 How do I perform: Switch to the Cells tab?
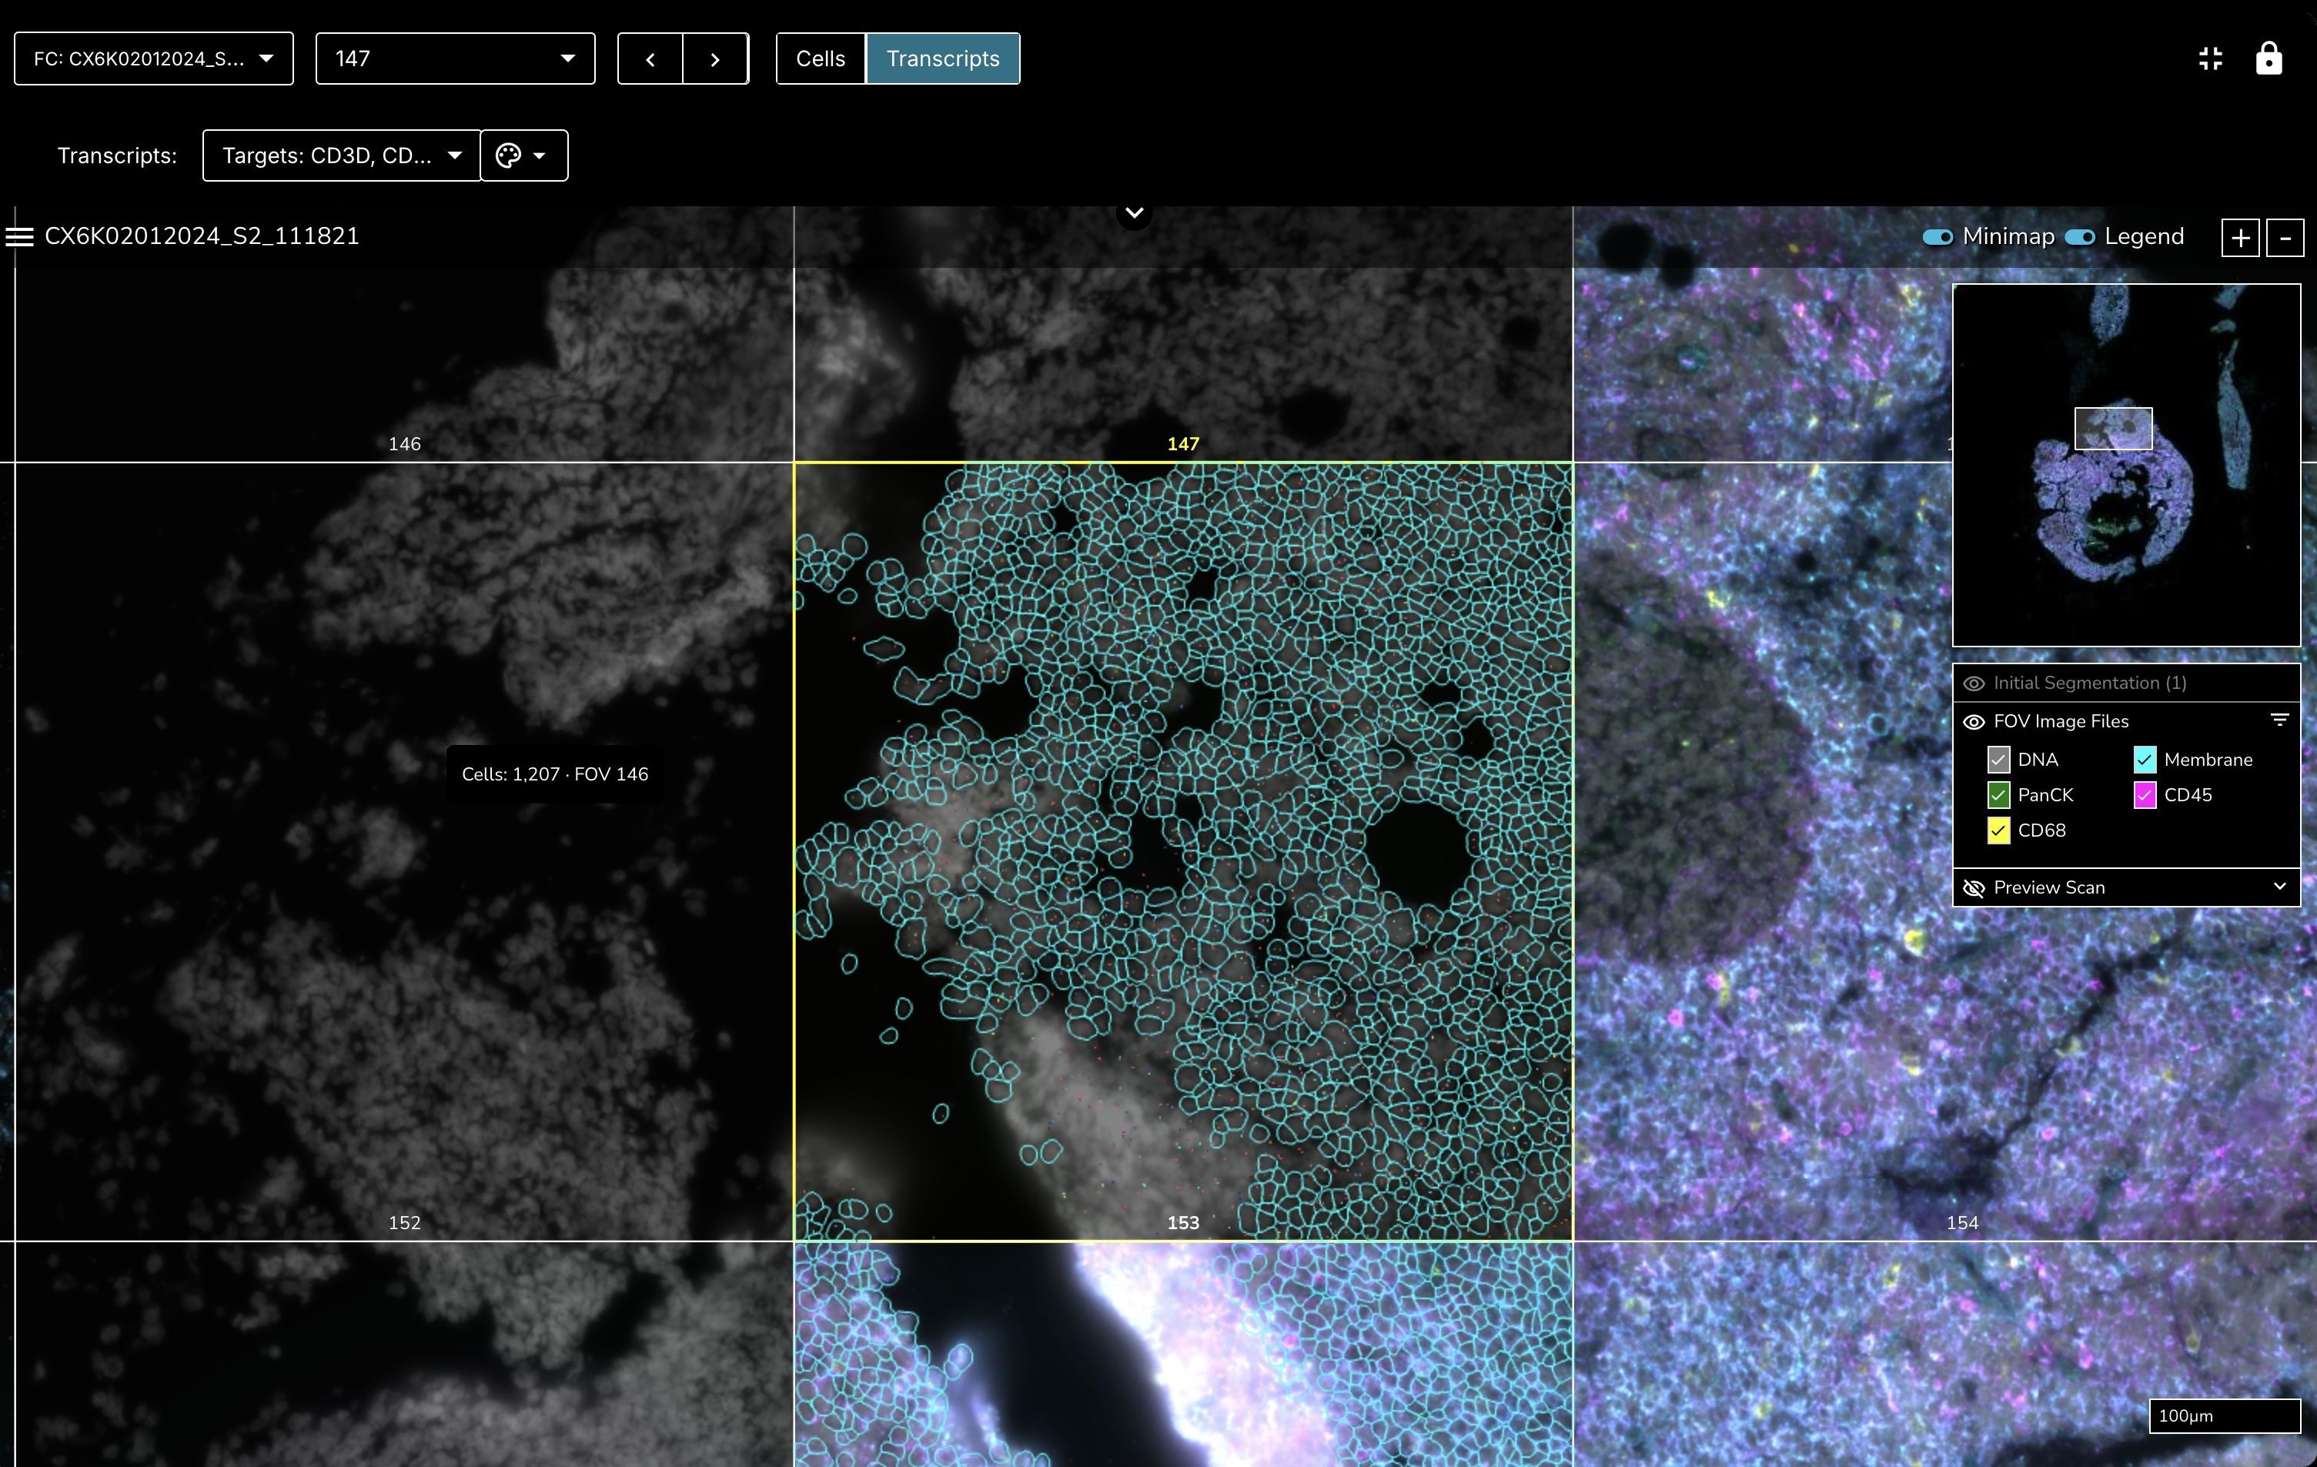pyautogui.click(x=820, y=59)
